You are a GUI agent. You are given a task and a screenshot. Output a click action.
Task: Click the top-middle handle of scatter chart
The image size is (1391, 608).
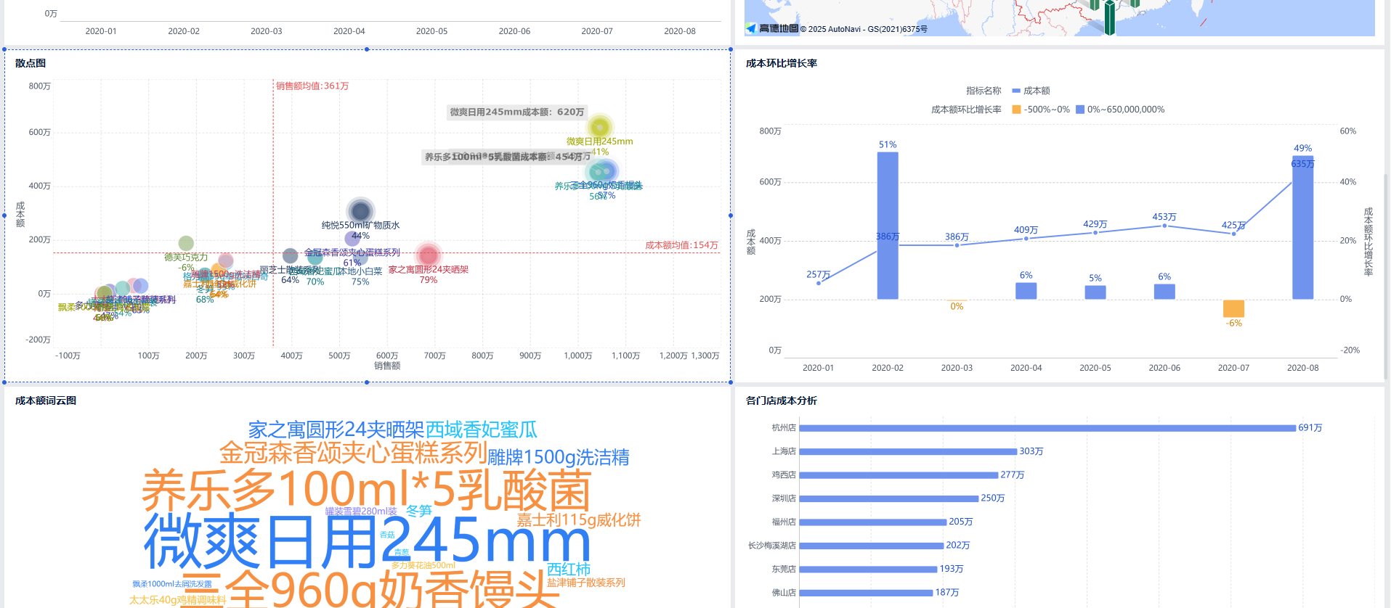[x=367, y=49]
